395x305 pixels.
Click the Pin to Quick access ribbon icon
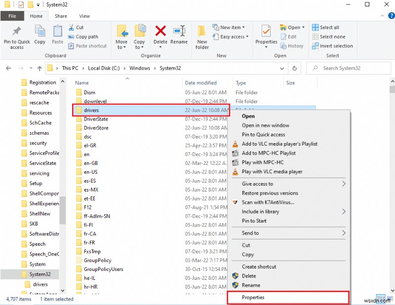click(x=17, y=31)
